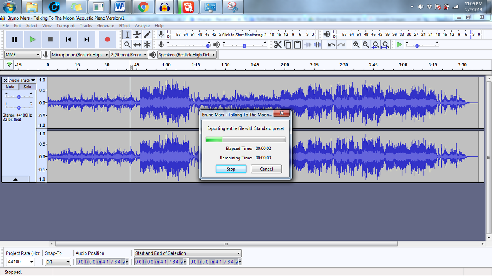This screenshot has width=492, height=276.
Task: Toggle Solo on the Audio Track
Action: coord(27,87)
